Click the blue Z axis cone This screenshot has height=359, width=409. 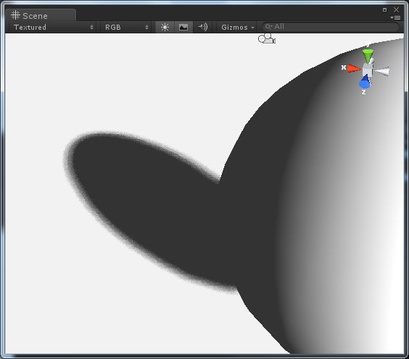coord(365,81)
